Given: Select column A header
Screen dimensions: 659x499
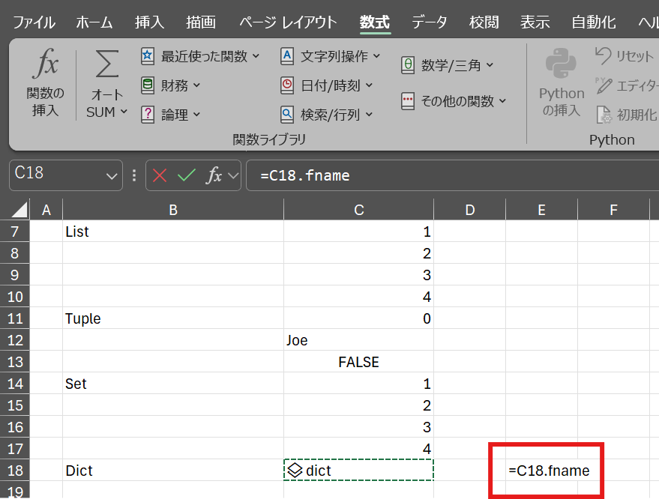Looking at the screenshot, I should (46, 210).
